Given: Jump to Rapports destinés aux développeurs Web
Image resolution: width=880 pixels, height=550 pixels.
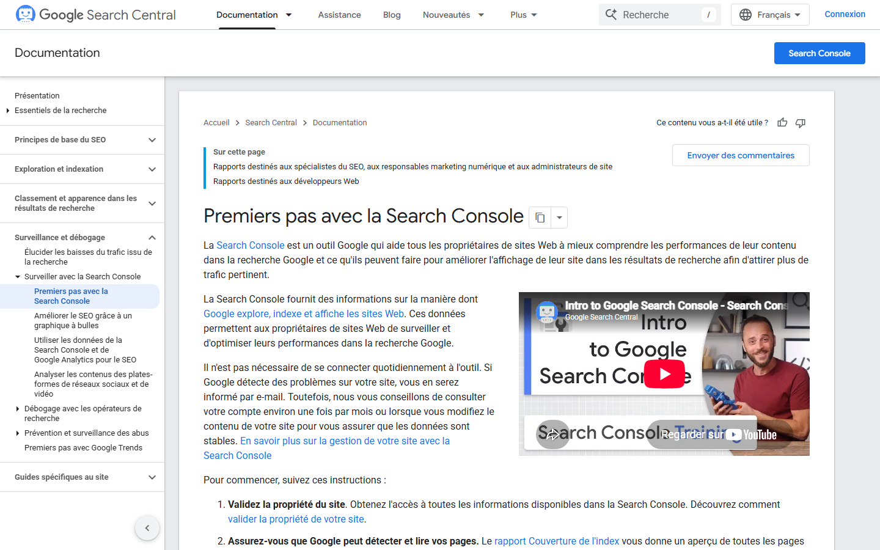Looking at the screenshot, I should point(286,182).
